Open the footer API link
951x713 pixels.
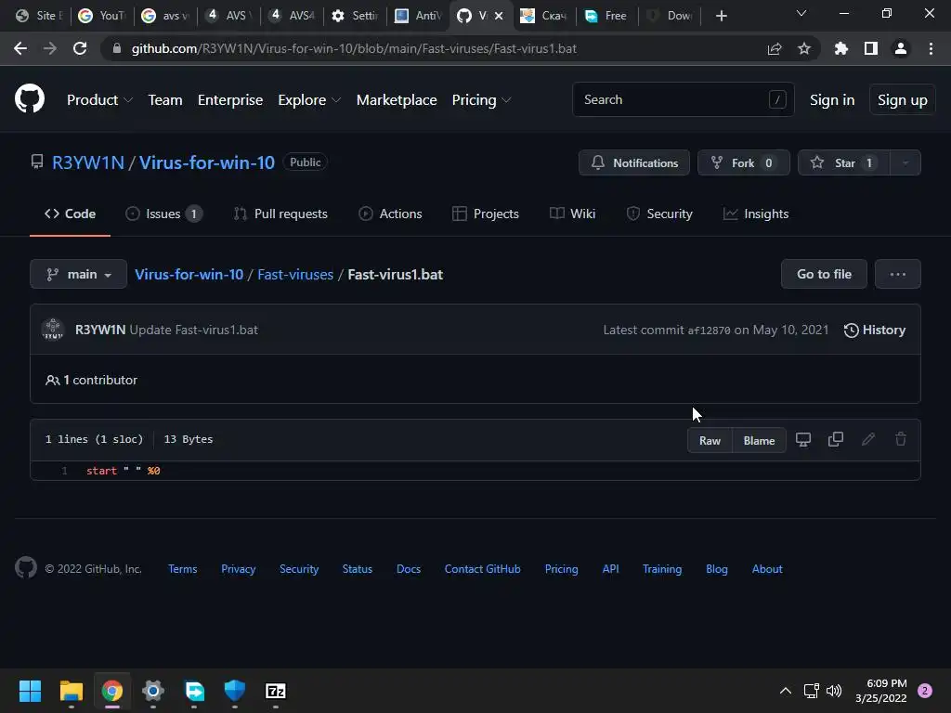pyautogui.click(x=610, y=569)
